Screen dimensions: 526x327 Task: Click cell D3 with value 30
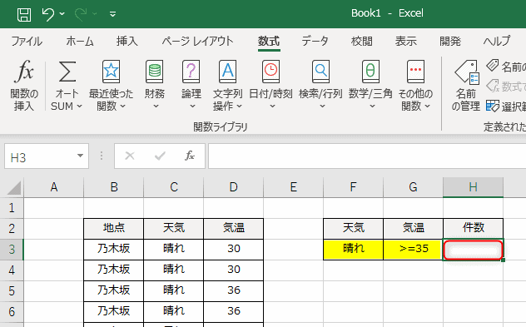pyautogui.click(x=234, y=249)
